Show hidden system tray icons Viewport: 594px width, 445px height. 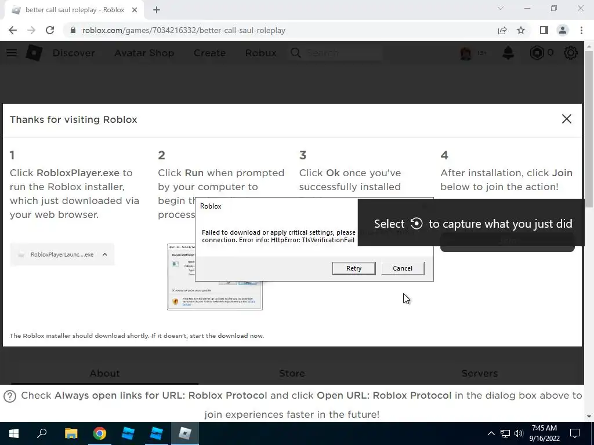(x=491, y=433)
